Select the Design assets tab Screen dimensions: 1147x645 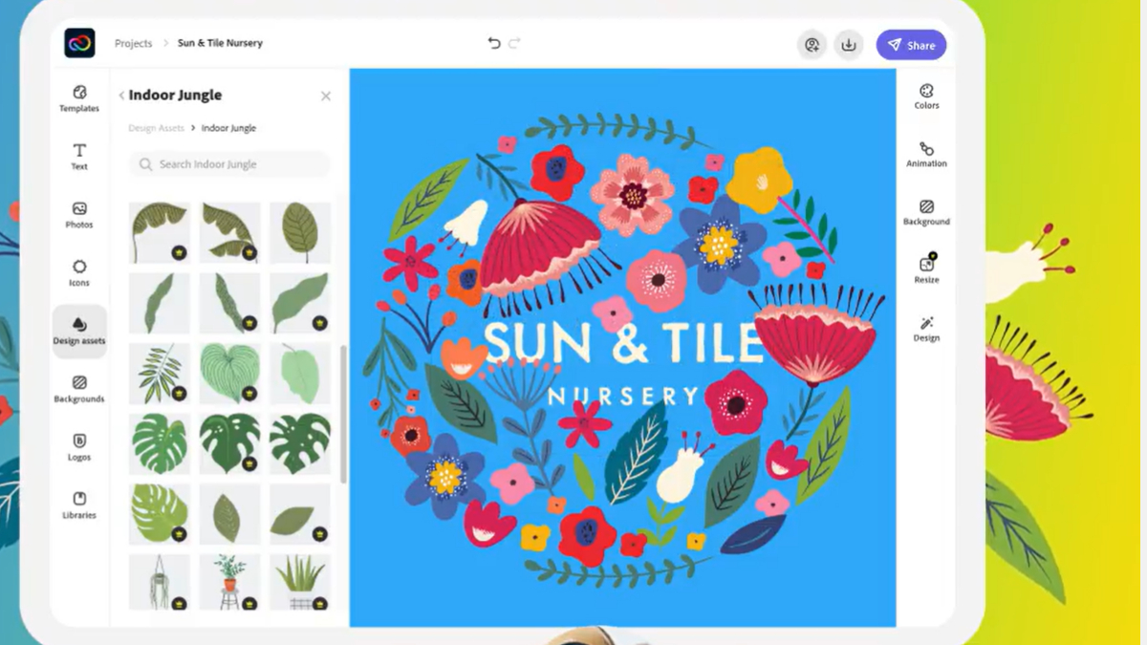click(x=79, y=333)
